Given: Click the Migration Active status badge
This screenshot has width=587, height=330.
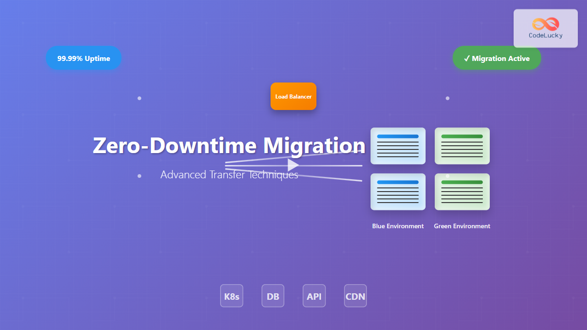Looking at the screenshot, I should [497, 58].
